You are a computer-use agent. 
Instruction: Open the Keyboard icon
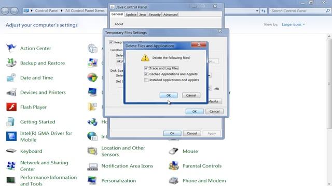(x=11, y=151)
